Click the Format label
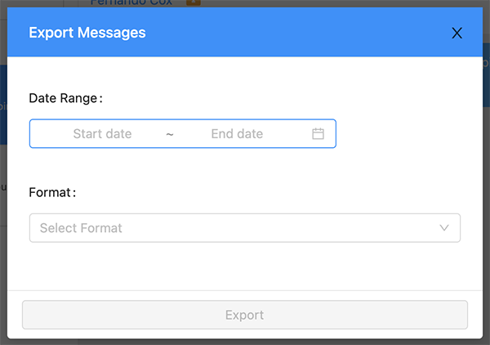The height and width of the screenshot is (345, 490). coord(52,192)
